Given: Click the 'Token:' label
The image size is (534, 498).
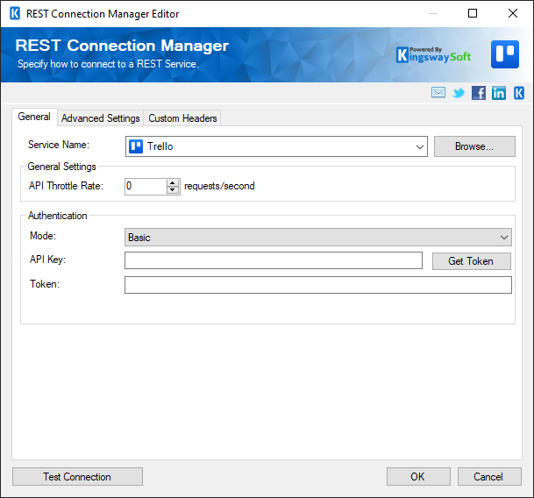Looking at the screenshot, I should (x=45, y=284).
